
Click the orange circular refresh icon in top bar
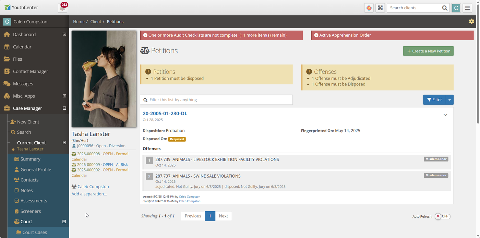pos(369,8)
